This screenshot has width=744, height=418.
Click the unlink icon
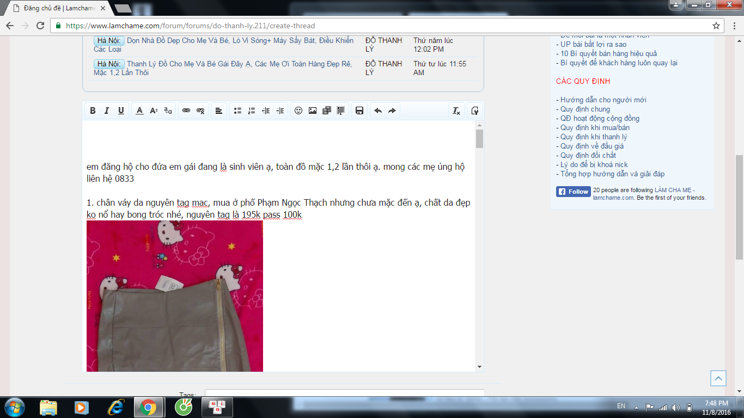200,110
